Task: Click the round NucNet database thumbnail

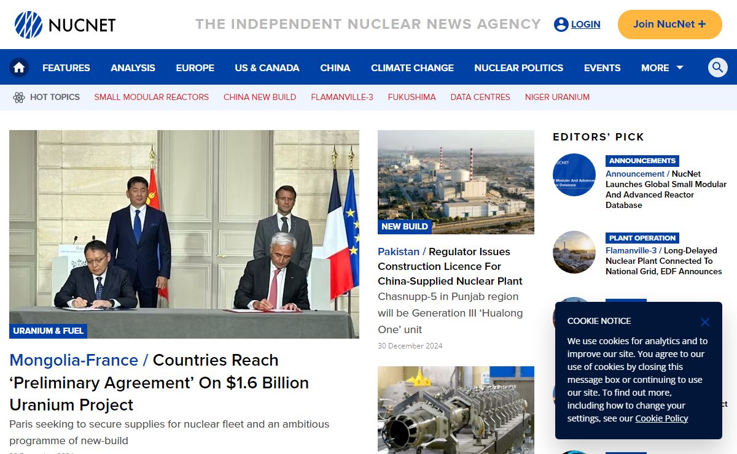Action: click(x=574, y=175)
